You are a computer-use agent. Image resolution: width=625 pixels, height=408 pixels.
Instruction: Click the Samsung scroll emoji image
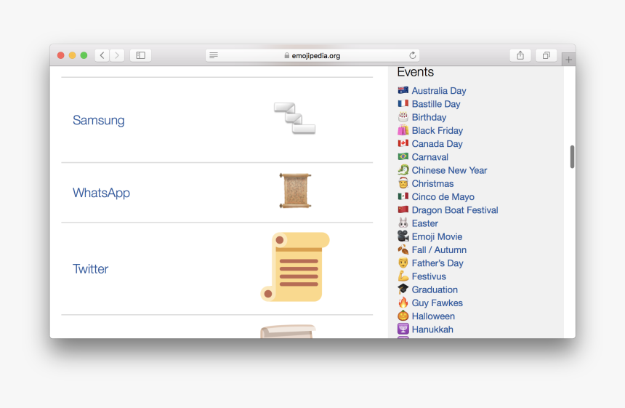(x=294, y=119)
